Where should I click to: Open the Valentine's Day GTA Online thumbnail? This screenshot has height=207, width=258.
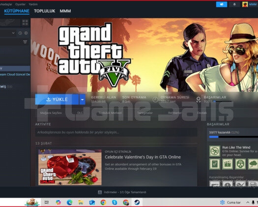(70, 167)
